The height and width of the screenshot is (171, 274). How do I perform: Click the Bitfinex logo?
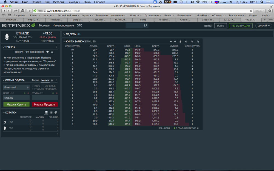[19, 25]
